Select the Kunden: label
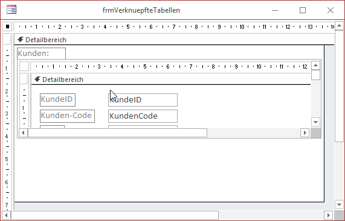 tap(41, 54)
